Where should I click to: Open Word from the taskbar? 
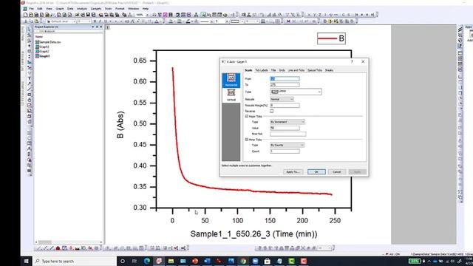[207, 261]
